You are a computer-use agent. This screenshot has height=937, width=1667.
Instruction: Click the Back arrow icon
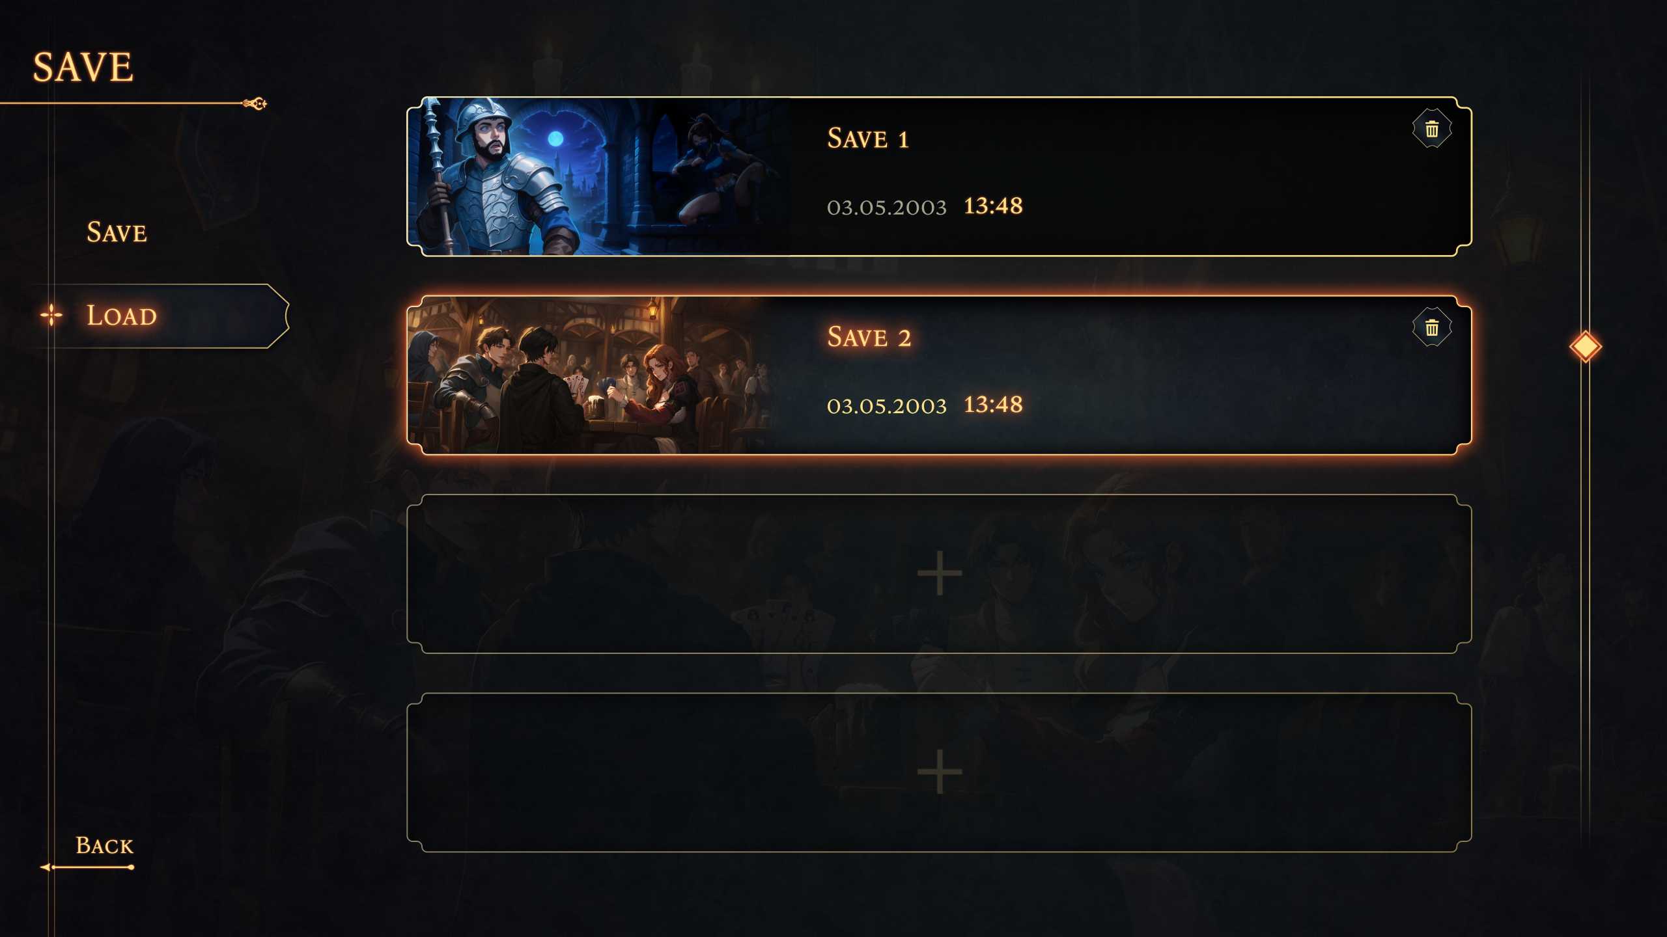pyautogui.click(x=46, y=867)
